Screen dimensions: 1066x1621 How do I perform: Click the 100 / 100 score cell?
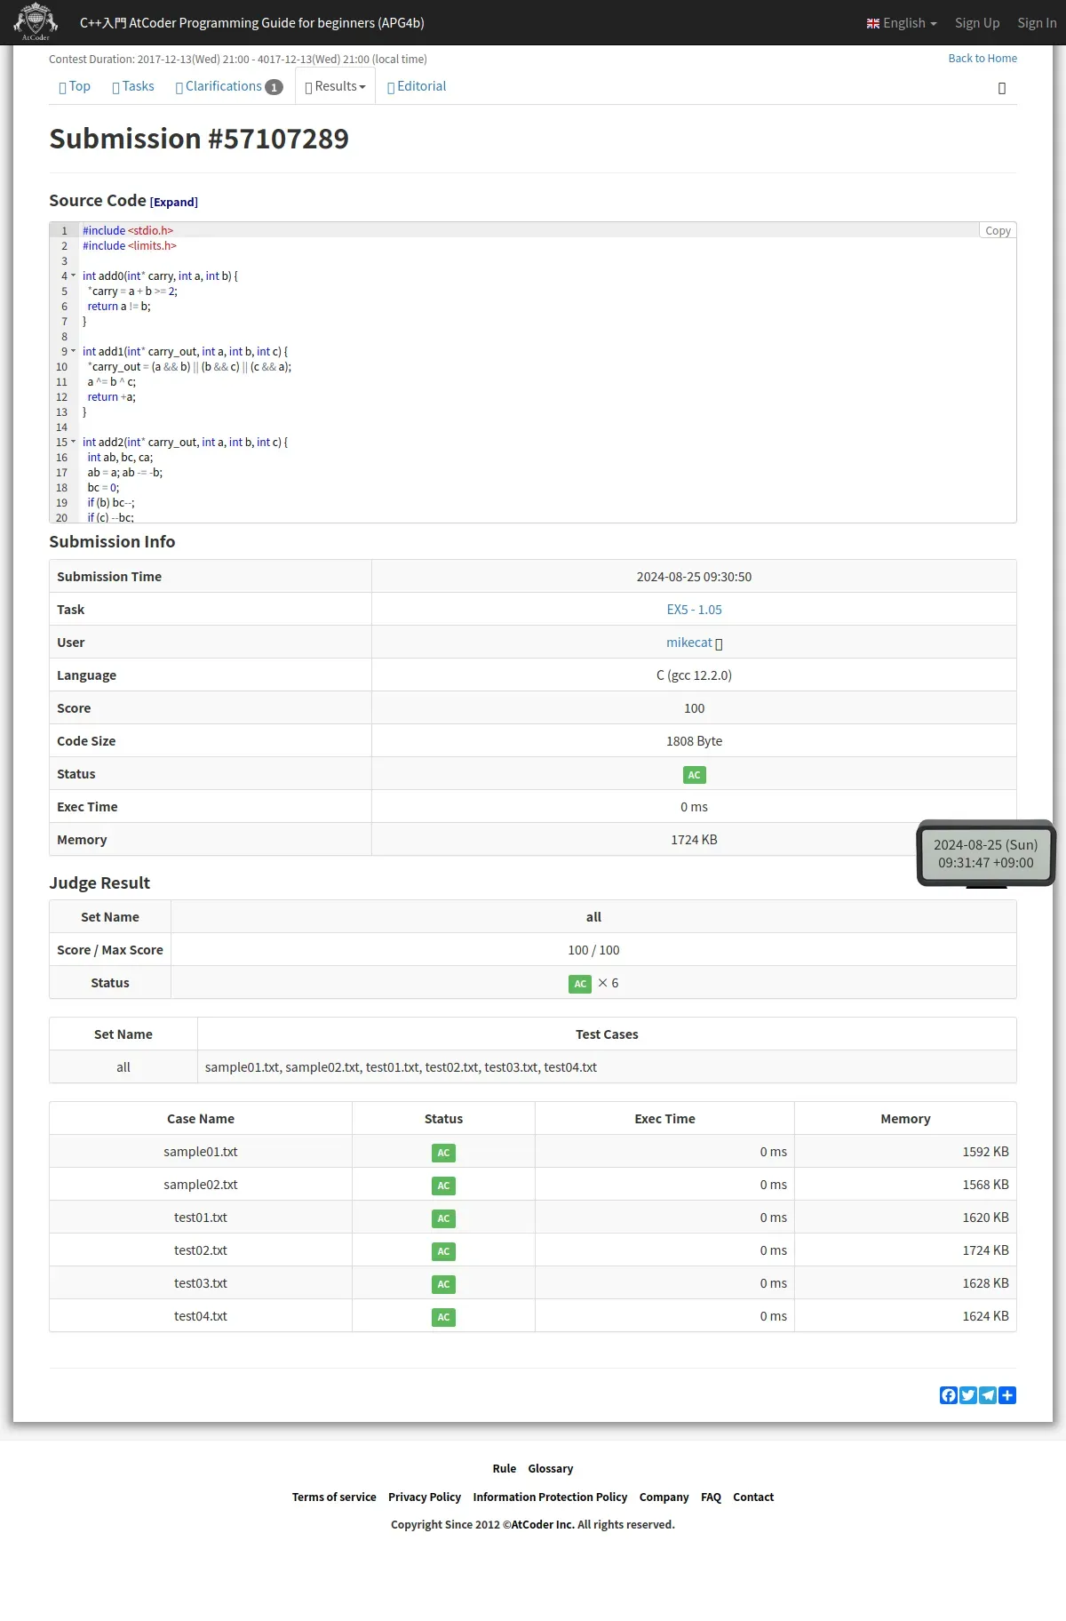coord(593,950)
